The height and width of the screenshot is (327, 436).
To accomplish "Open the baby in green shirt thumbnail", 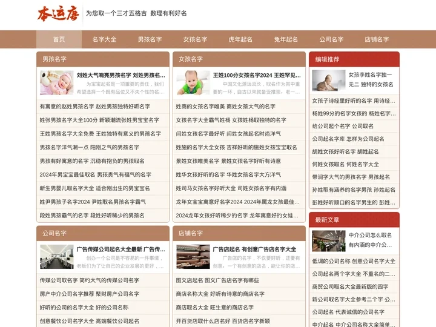I will [193, 82].
